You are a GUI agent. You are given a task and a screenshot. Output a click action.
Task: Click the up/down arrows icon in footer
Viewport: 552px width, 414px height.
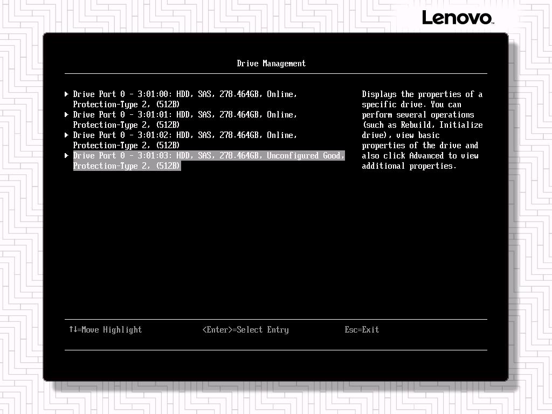pyautogui.click(x=72, y=329)
